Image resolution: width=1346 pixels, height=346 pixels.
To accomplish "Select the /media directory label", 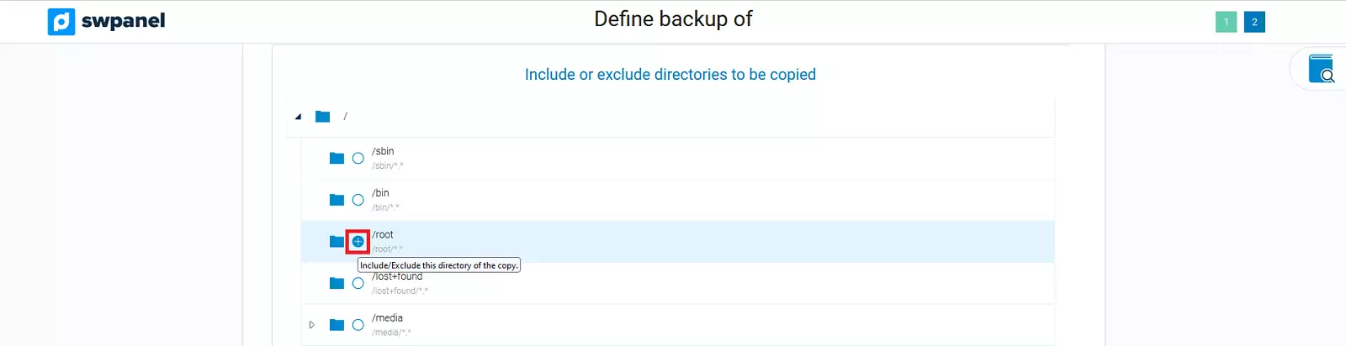I will coord(388,317).
